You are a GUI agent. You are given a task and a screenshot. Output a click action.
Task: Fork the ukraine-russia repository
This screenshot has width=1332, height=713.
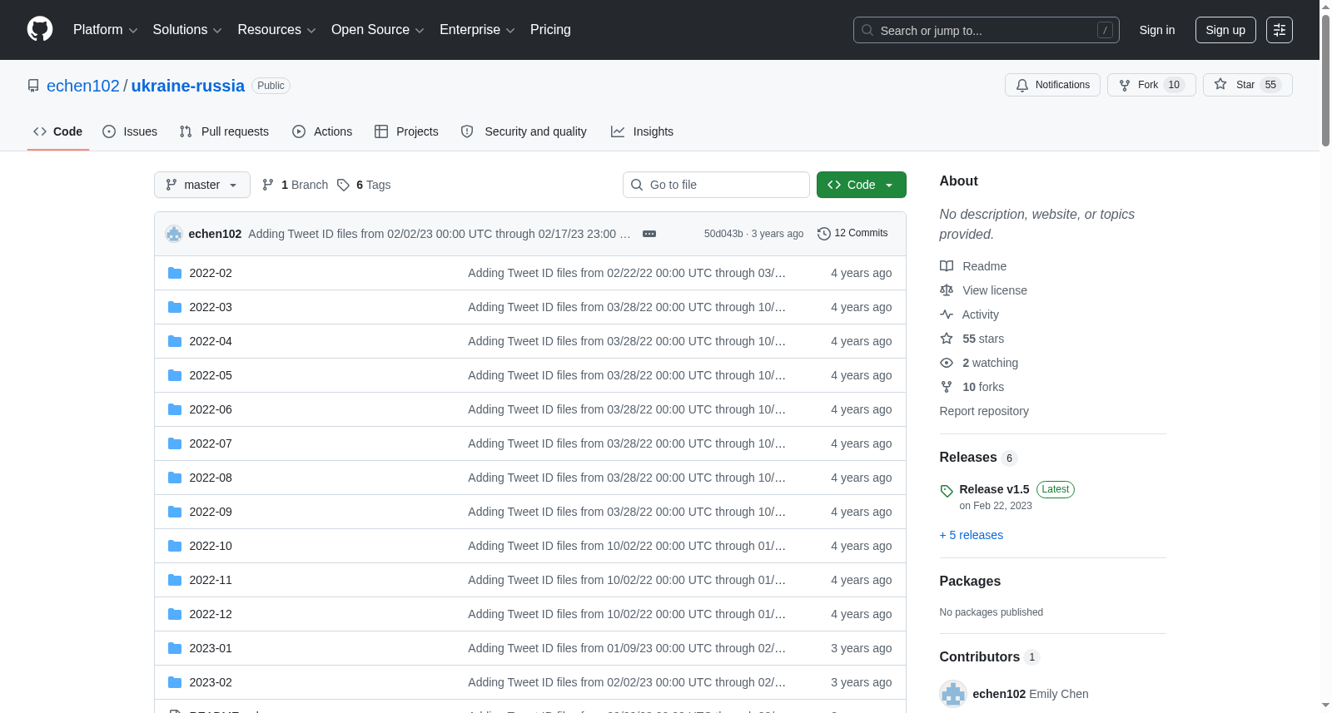[1151, 85]
